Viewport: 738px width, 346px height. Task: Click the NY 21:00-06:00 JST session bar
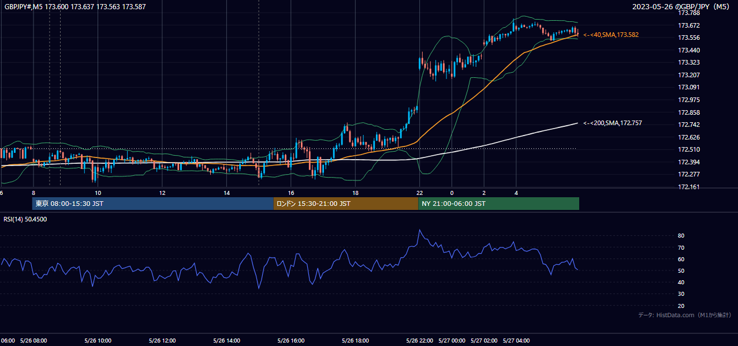coord(498,204)
